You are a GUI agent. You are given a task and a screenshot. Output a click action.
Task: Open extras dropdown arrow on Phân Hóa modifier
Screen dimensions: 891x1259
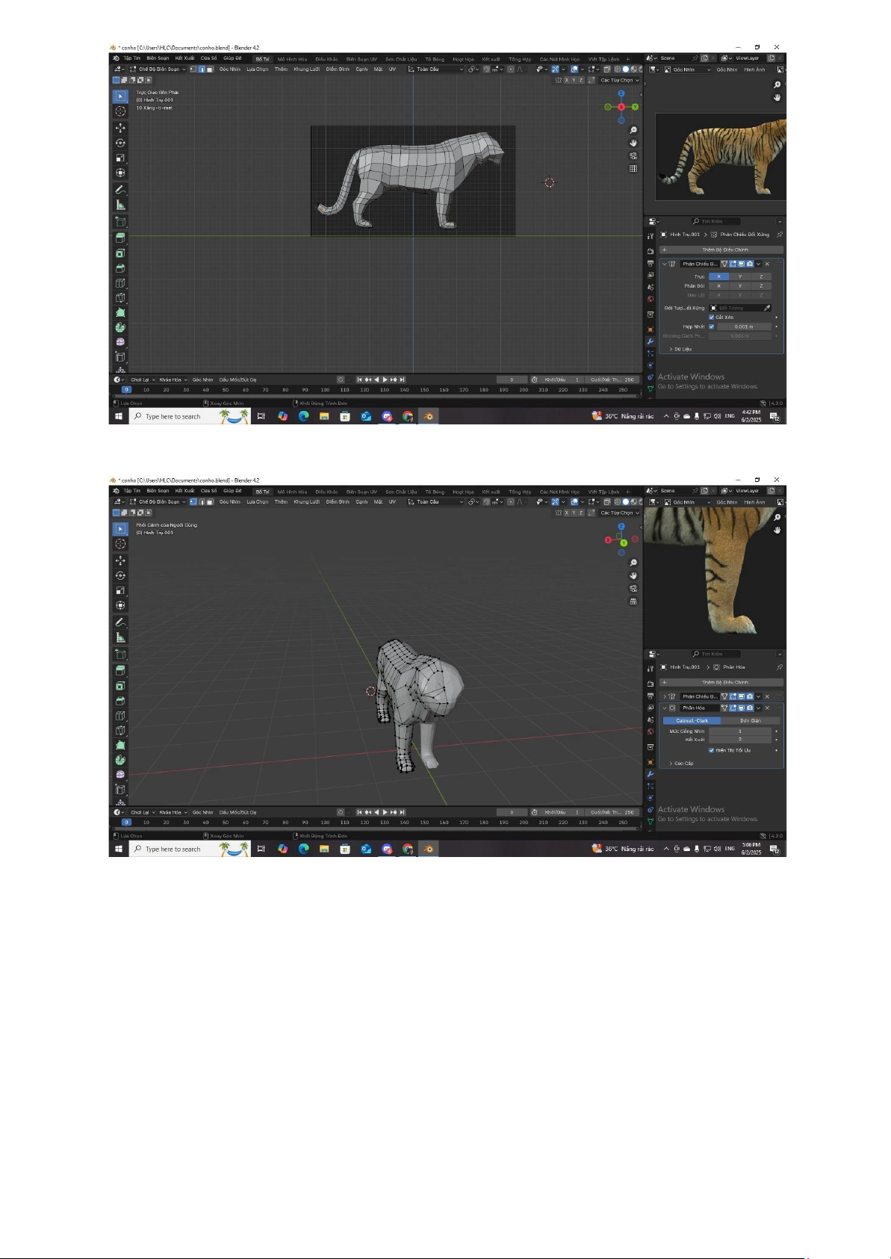pos(759,708)
